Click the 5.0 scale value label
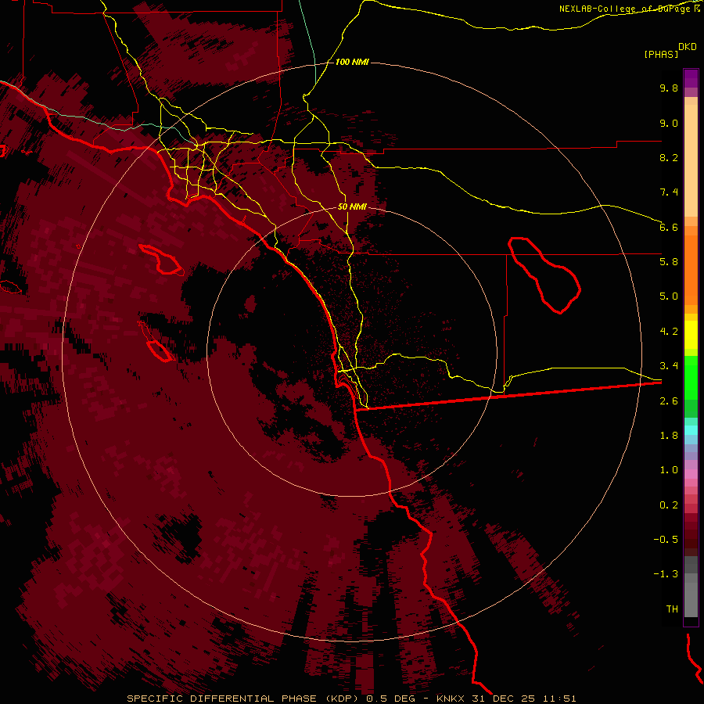Screen dimensions: 704x704 click(x=669, y=296)
